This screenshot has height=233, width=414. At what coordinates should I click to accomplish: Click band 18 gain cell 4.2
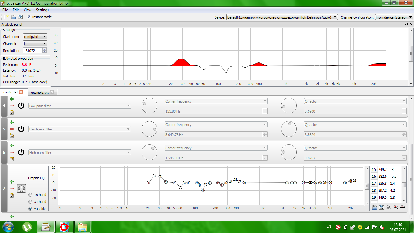coord(395,191)
